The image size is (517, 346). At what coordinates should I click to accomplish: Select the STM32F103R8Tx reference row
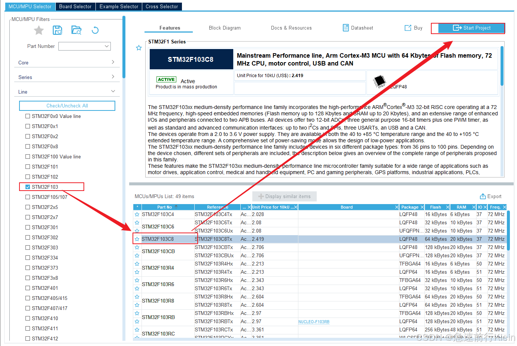click(218, 305)
